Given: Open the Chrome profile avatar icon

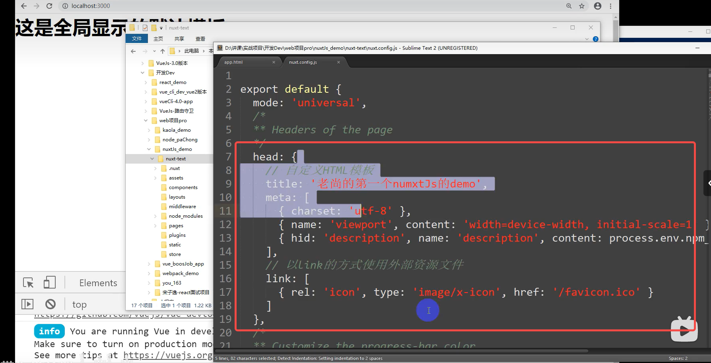Looking at the screenshot, I should (597, 6).
